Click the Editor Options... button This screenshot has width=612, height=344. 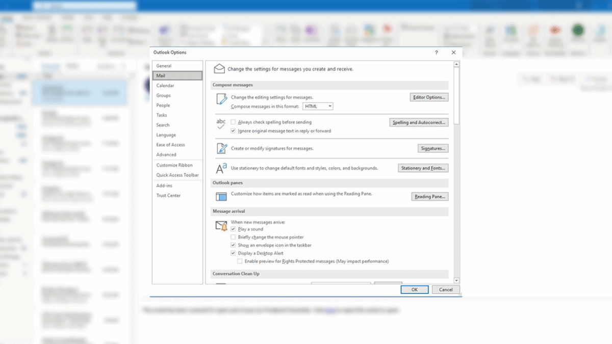tap(429, 97)
